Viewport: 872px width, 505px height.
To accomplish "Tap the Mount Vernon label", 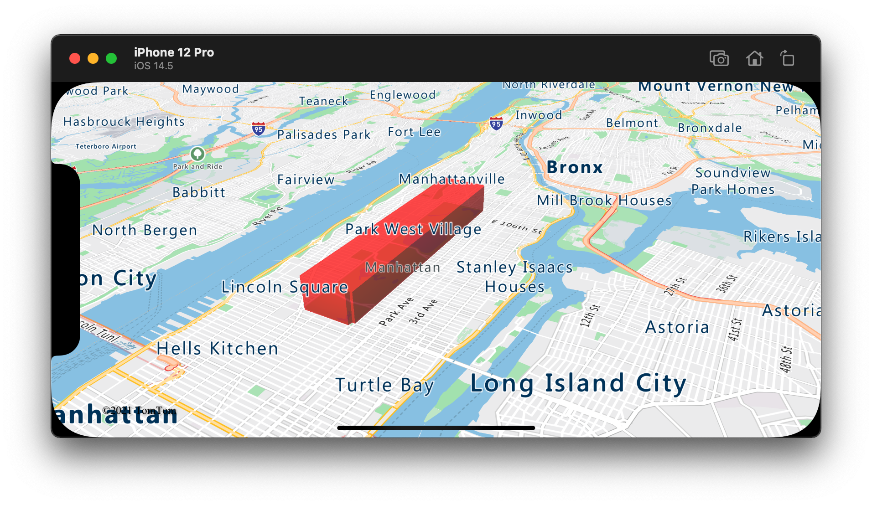I will tap(696, 87).
